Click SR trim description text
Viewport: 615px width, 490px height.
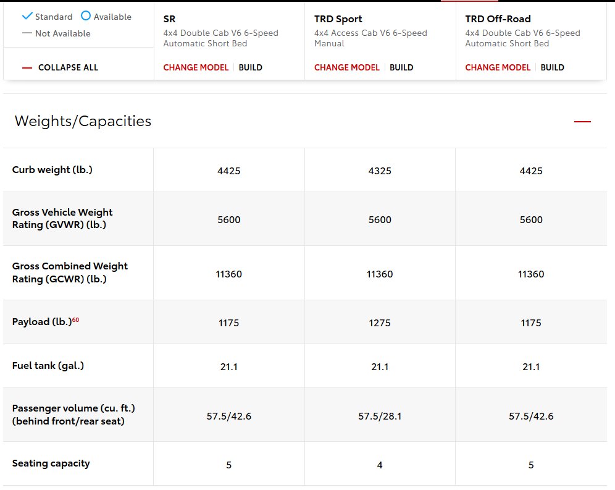coord(221,38)
